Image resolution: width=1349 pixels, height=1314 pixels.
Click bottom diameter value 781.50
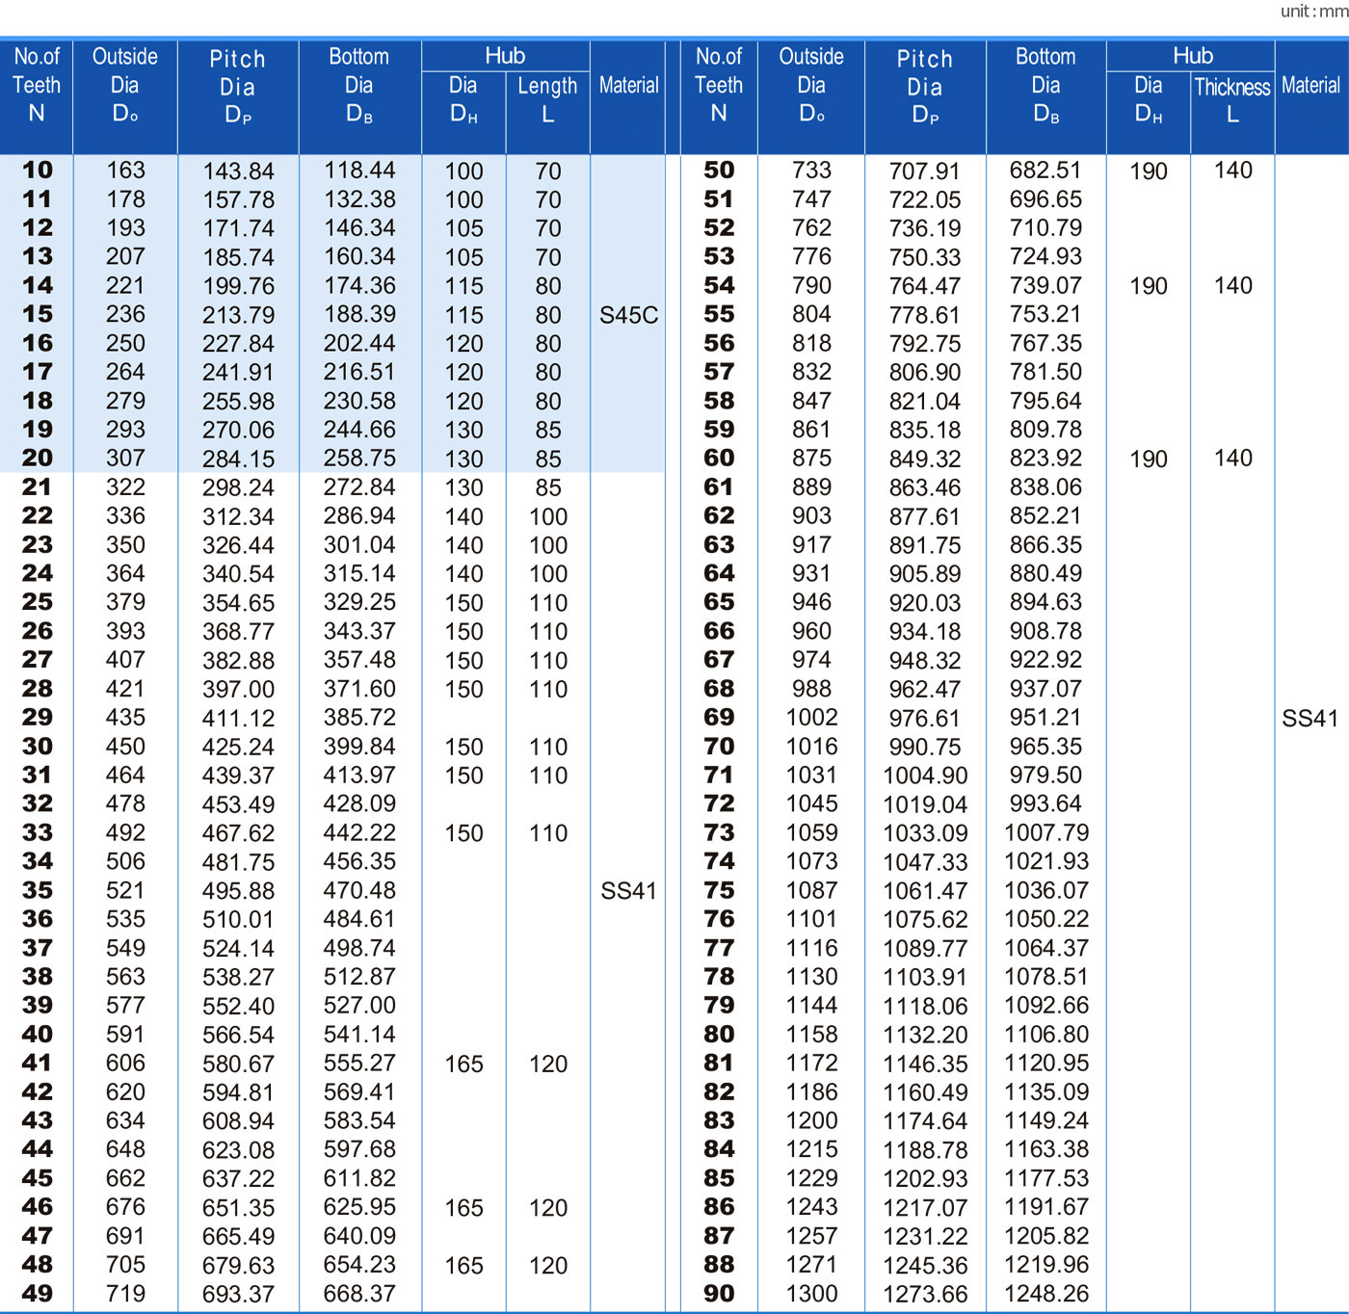click(x=1045, y=372)
